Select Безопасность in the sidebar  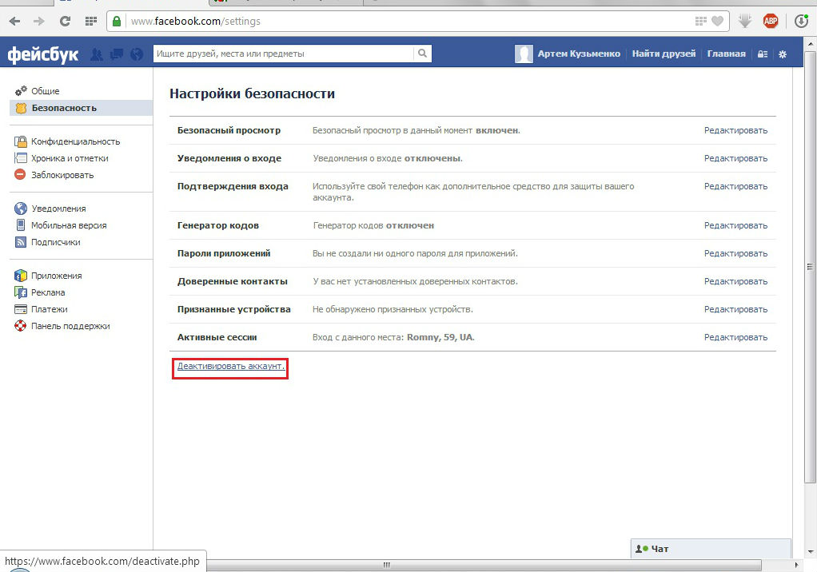pyautogui.click(x=82, y=108)
